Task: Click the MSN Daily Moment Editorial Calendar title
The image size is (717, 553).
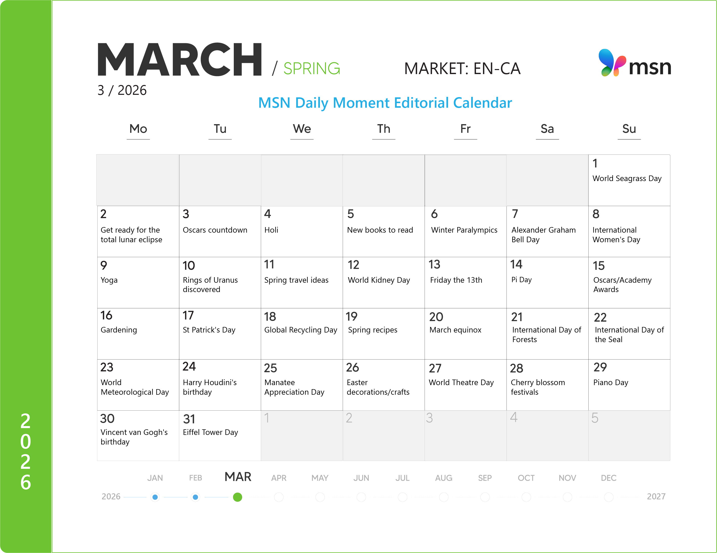Action: pyautogui.click(x=385, y=103)
